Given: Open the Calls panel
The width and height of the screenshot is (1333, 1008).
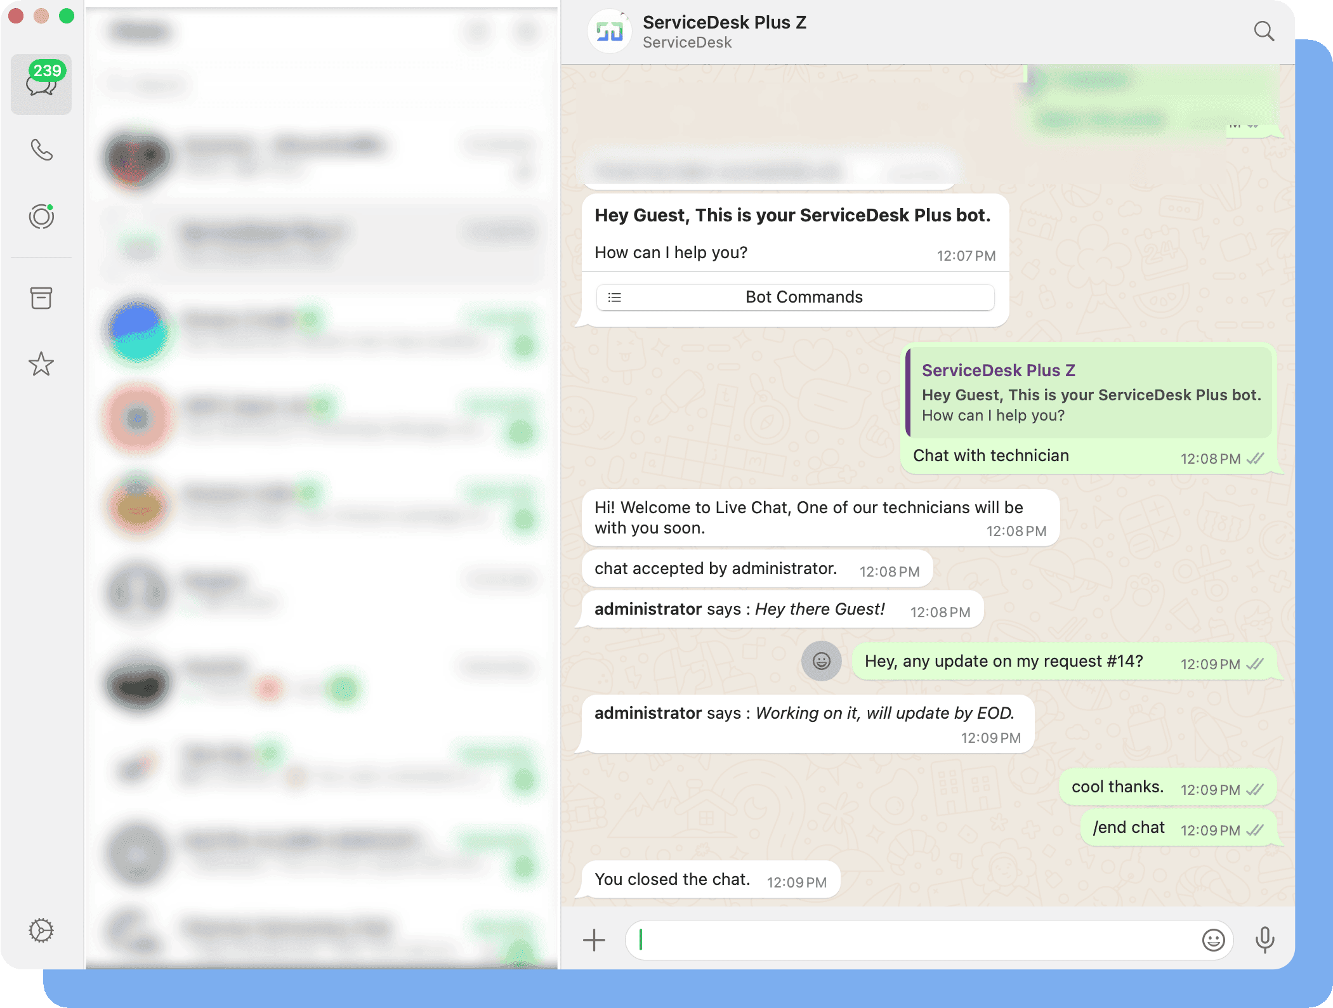Looking at the screenshot, I should (x=41, y=150).
